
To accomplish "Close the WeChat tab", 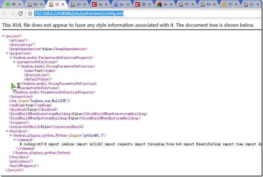I will pyautogui.click(x=20, y=4).
